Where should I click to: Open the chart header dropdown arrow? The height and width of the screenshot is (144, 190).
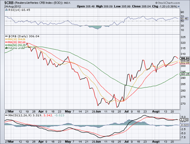pos(179,6)
